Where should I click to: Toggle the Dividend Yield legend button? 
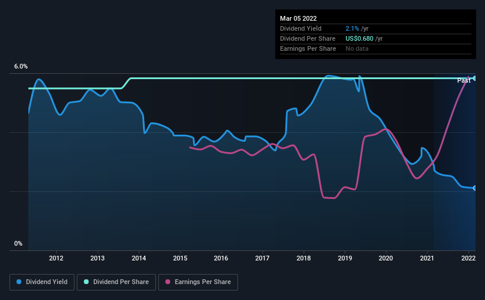pos(42,282)
